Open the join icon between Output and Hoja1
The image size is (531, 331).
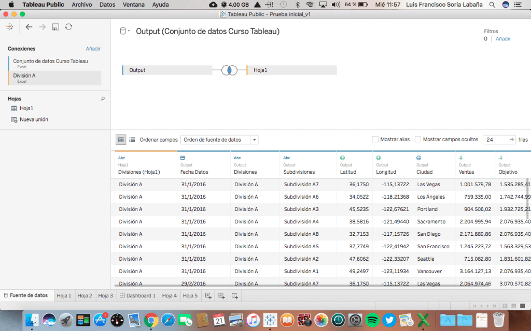[x=229, y=70]
